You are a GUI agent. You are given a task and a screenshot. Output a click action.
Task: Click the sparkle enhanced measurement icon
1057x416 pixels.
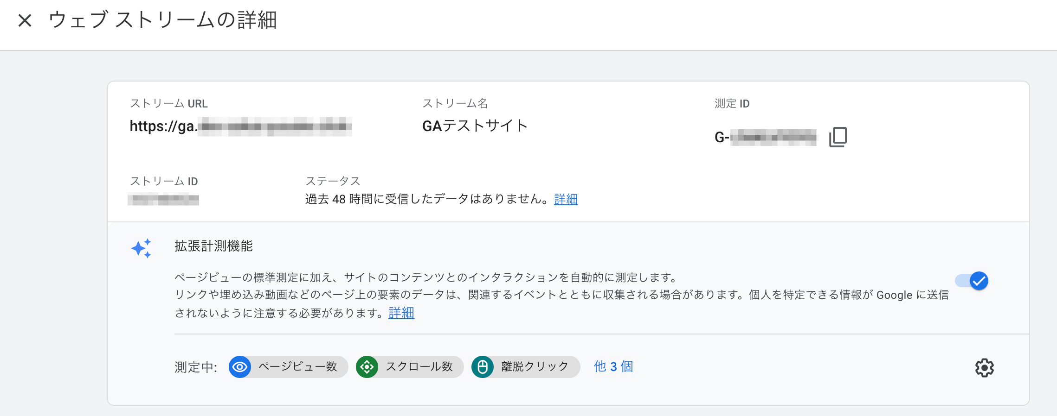141,248
